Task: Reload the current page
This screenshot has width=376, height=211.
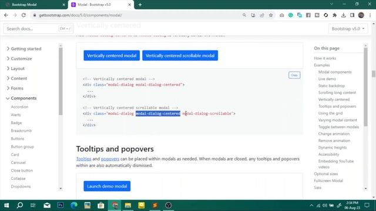Action: click(x=23, y=15)
